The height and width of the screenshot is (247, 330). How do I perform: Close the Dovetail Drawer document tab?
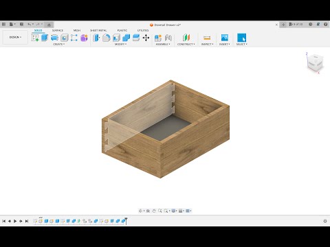click(276, 25)
